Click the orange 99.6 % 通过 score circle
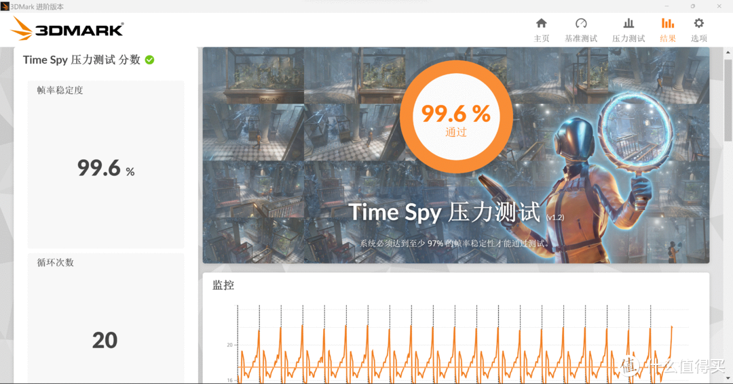 456,116
